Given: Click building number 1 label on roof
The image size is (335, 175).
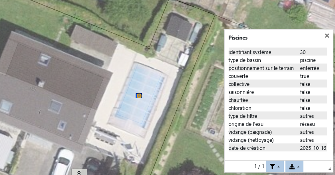Looking at the screenshot, I should pyautogui.click(x=39, y=111).
